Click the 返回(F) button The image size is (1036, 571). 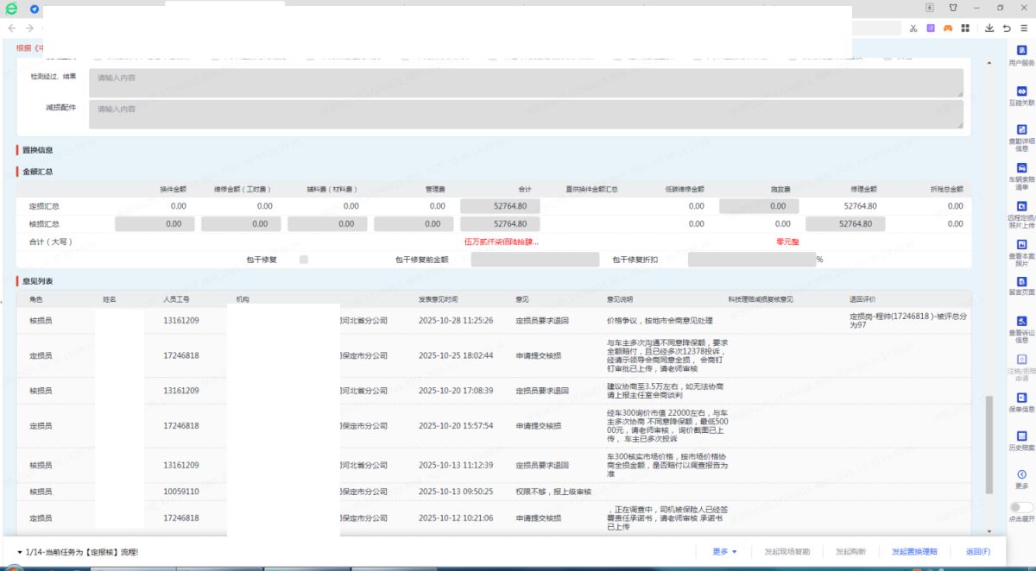tap(977, 551)
